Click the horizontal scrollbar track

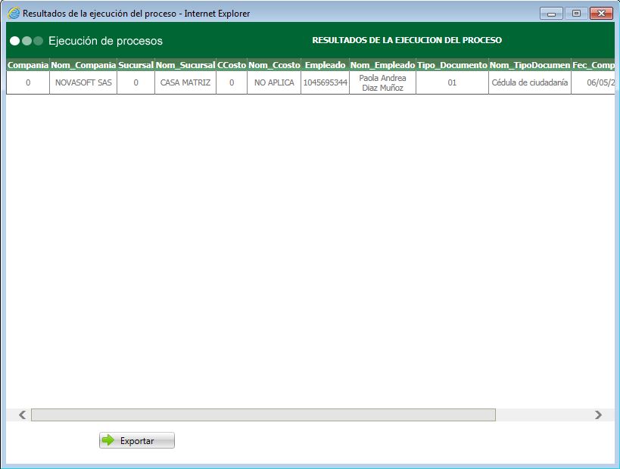tap(303, 414)
